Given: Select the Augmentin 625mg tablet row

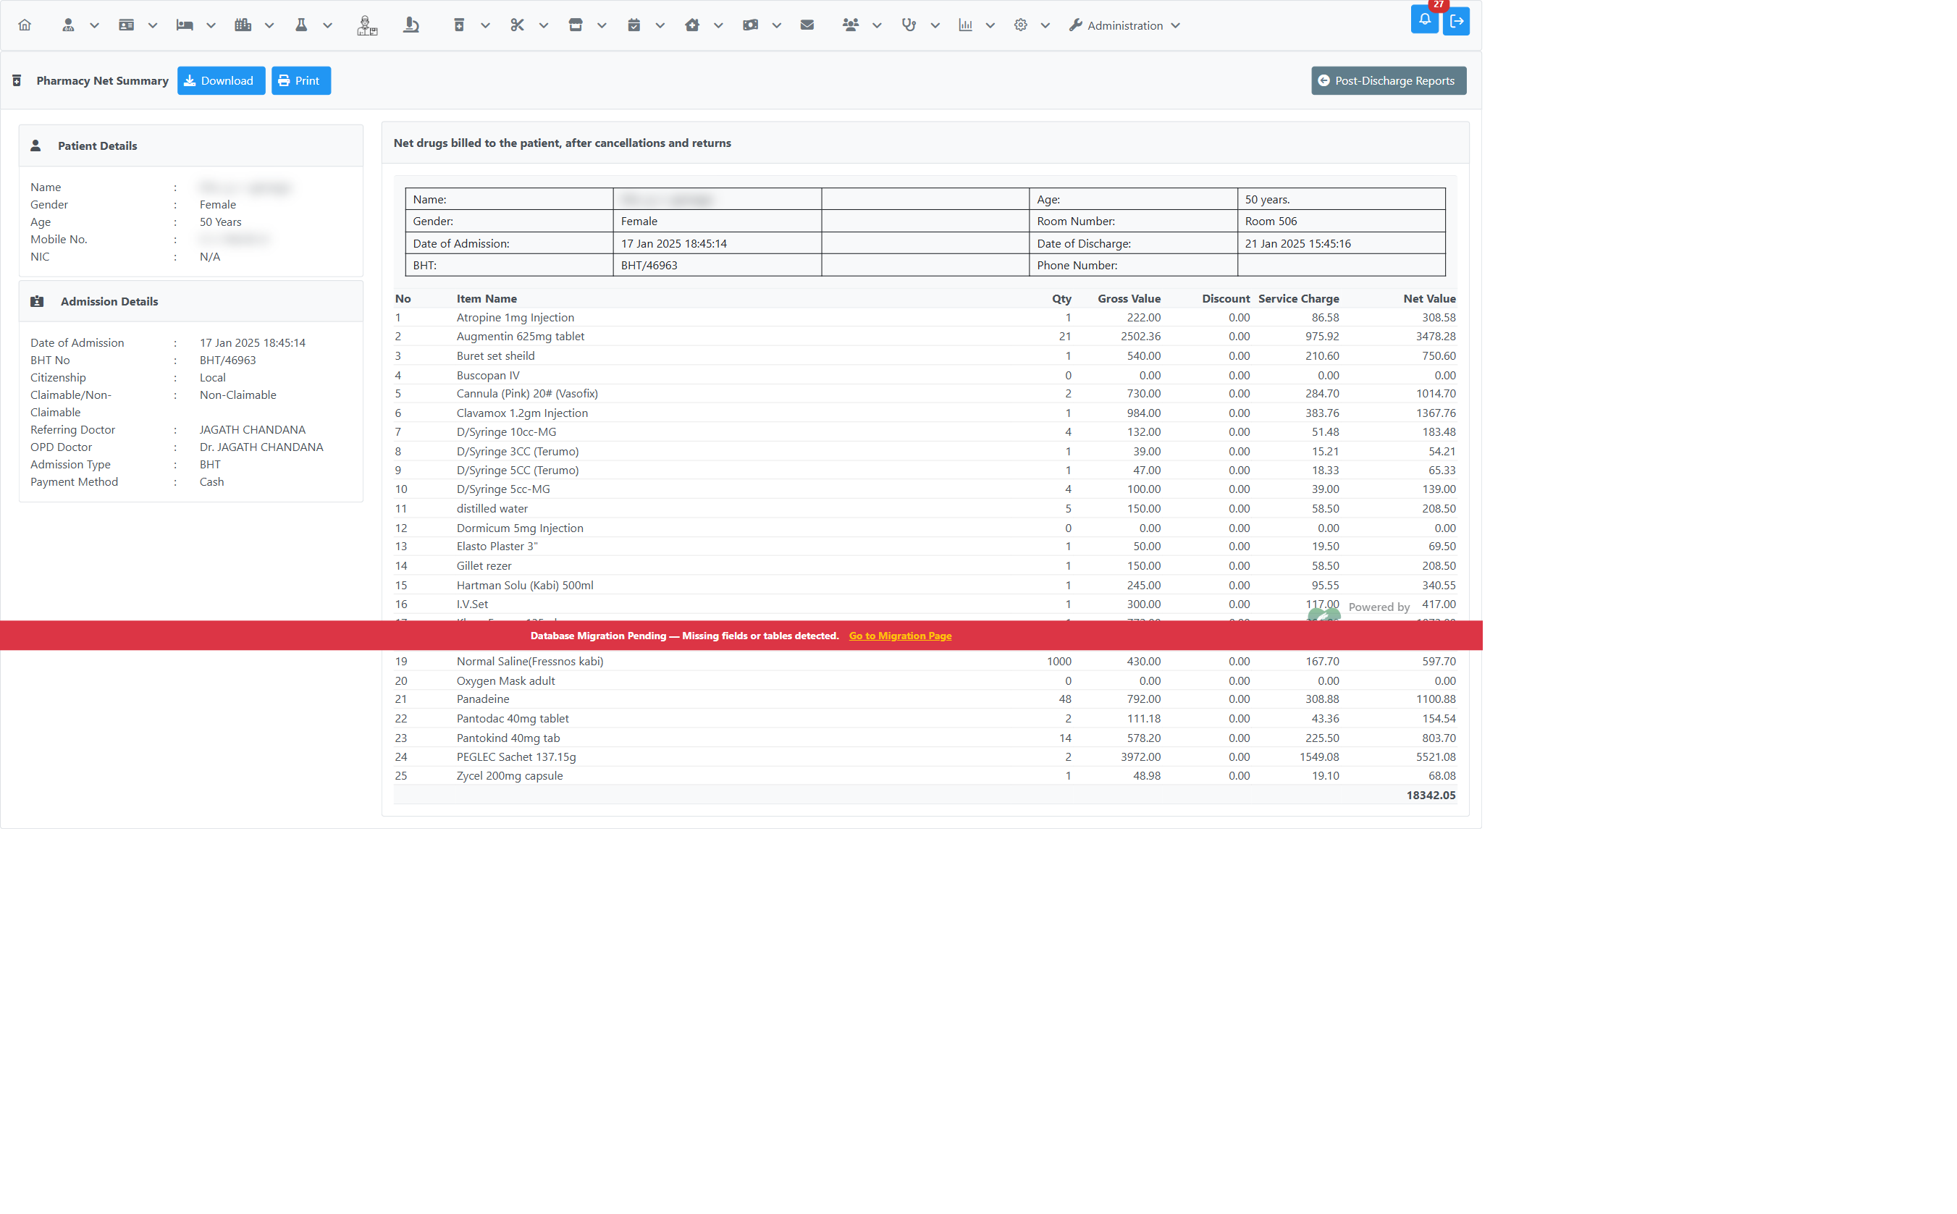Looking at the screenshot, I should click(x=925, y=337).
